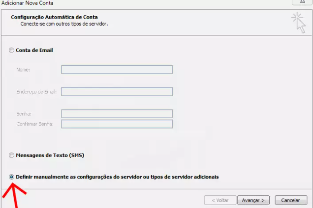The image size is (313, 208).
Task: Focus the Confirmar Senha input field
Action: coord(117,124)
